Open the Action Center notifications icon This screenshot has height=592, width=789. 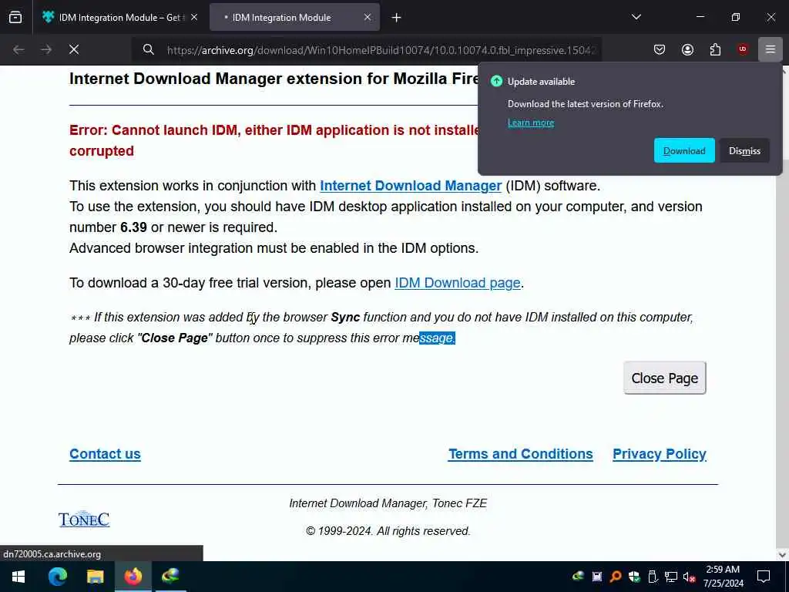click(x=764, y=577)
